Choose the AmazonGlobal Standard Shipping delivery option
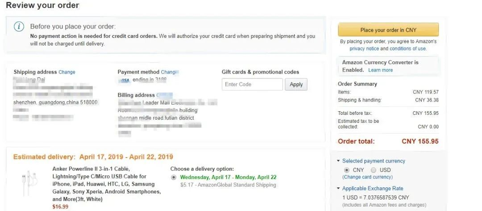Image resolution: width=482 pixels, height=211 pixels. tap(174, 177)
